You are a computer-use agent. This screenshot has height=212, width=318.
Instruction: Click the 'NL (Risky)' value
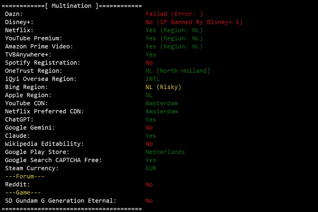click(x=163, y=87)
